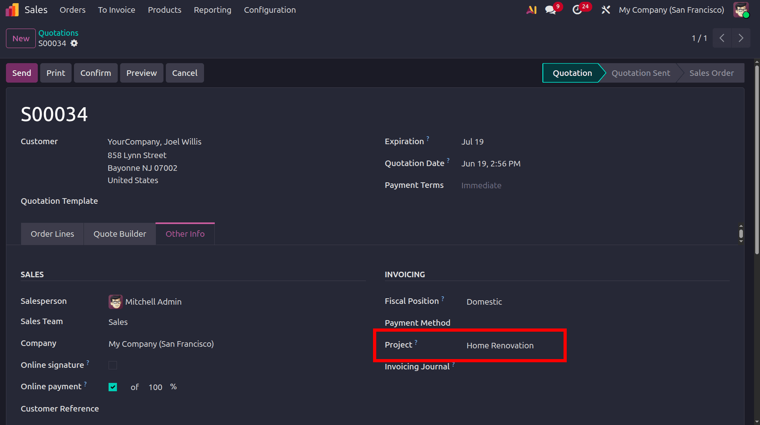Open the company switcher My Company (San Francisco)
760x425 pixels.
tap(671, 10)
